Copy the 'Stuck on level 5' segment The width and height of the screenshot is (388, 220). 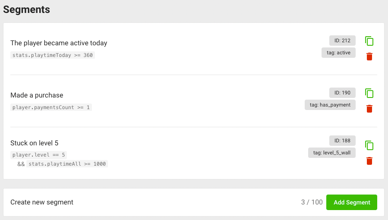(369, 145)
